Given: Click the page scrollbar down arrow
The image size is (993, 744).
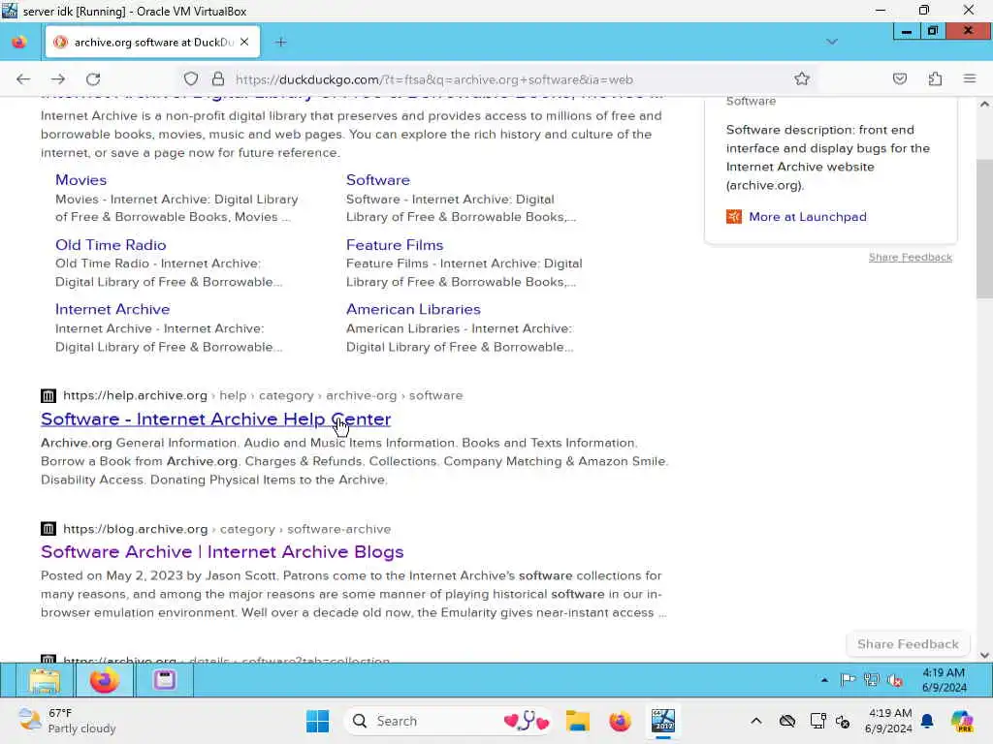Looking at the screenshot, I should pos(984,656).
